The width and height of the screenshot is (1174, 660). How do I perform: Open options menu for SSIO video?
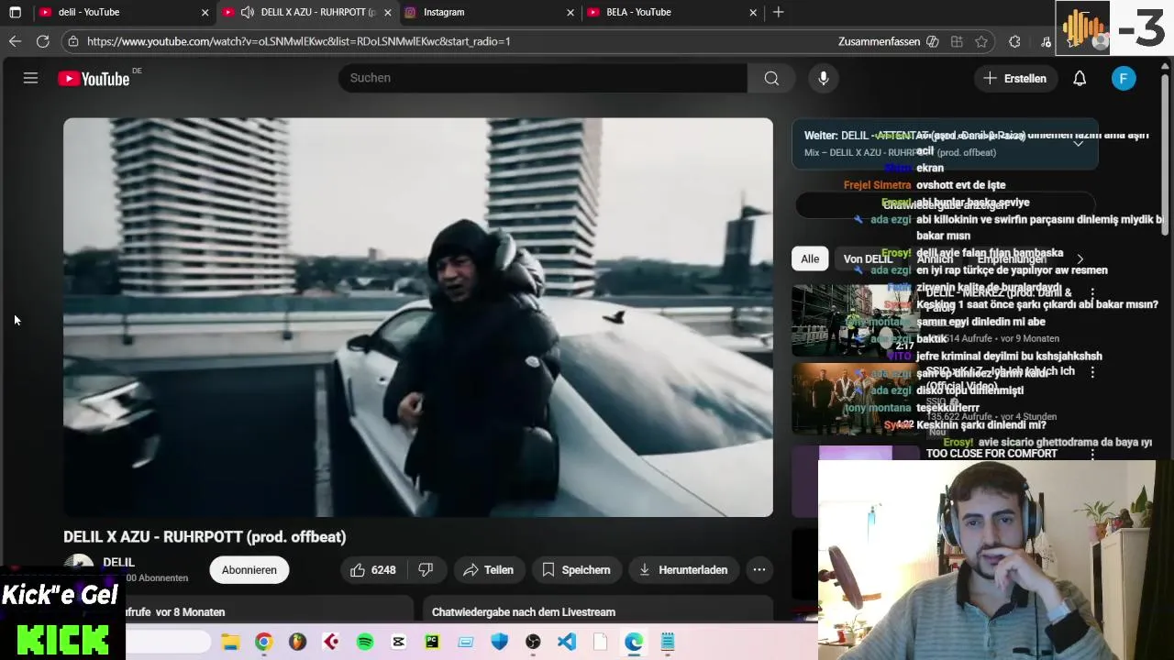point(1092,372)
